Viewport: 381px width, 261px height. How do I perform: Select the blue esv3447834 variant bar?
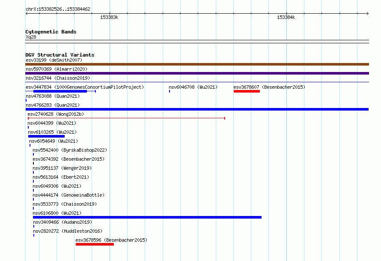pos(60,91)
